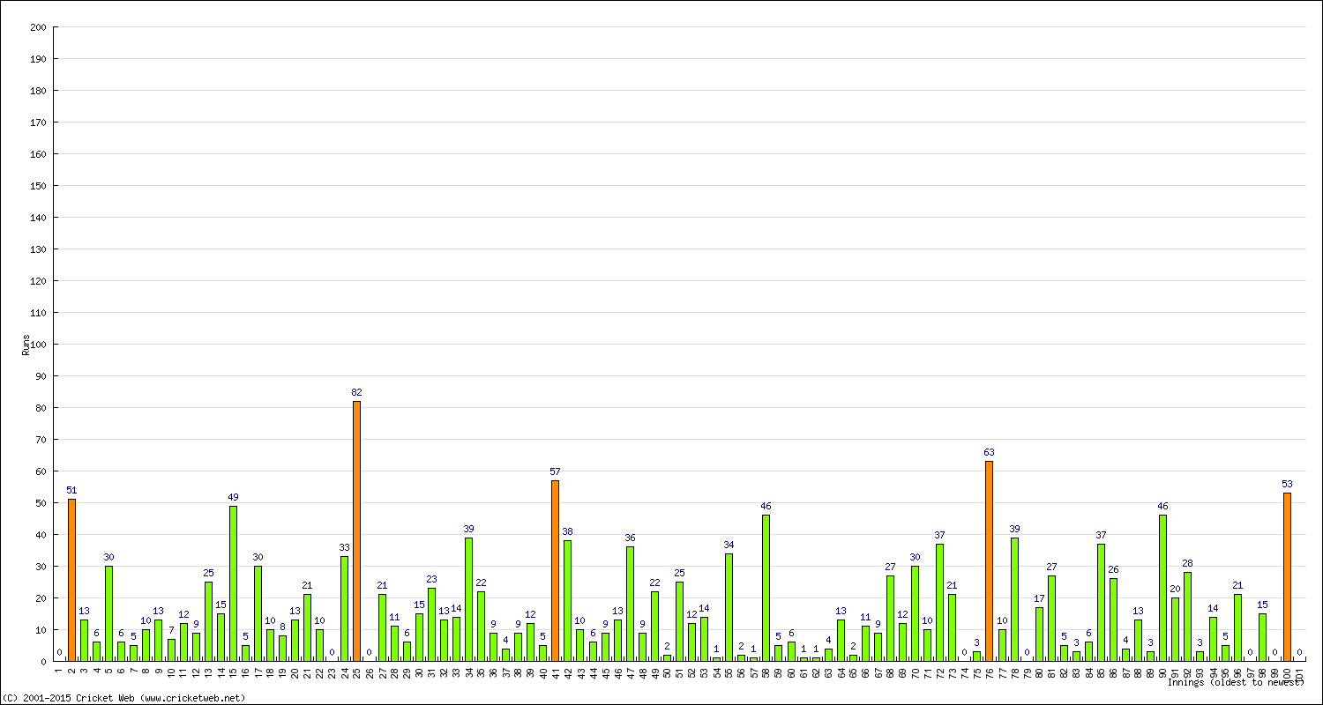Select the value label 34 above bar
1323x705 pixels.
point(729,545)
